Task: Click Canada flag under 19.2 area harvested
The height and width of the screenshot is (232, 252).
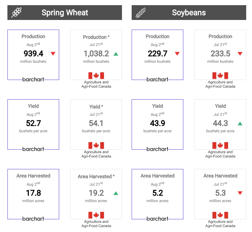Action: [x=96, y=215]
